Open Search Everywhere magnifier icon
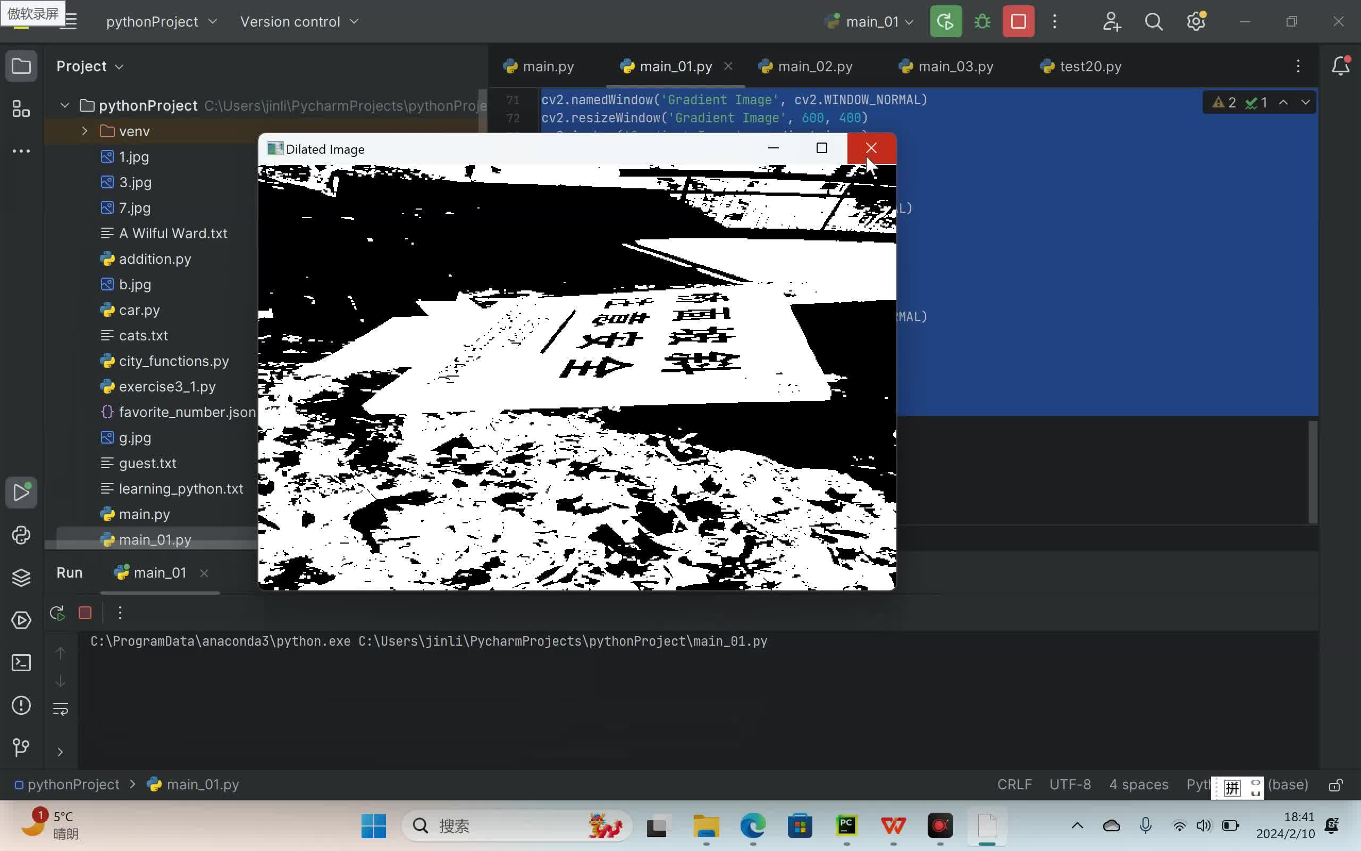Viewport: 1361px width, 851px height. [1154, 21]
